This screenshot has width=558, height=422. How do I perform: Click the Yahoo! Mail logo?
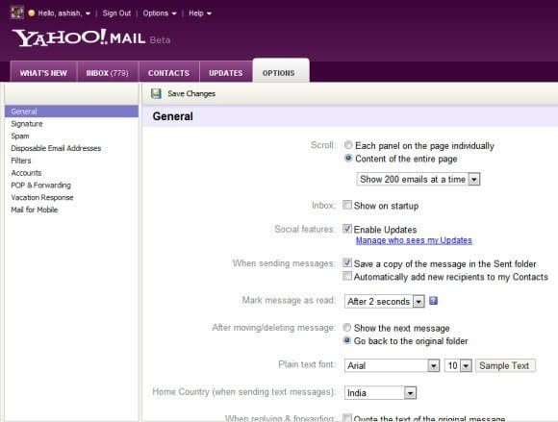pos(79,37)
